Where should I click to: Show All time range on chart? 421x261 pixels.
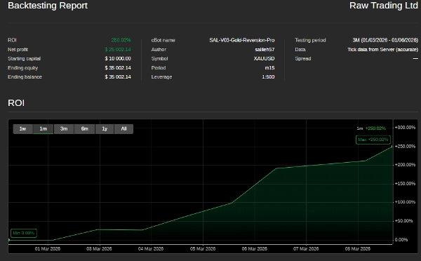[x=123, y=129]
